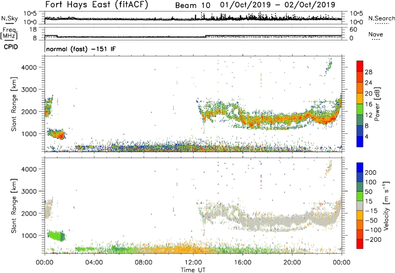Click the 'CPID' label
The image size is (395, 273).
11,47
